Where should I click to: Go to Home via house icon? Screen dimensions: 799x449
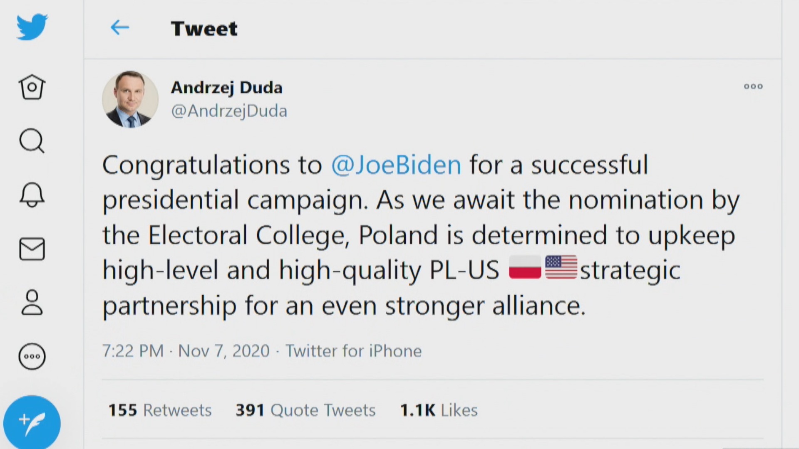tap(32, 87)
